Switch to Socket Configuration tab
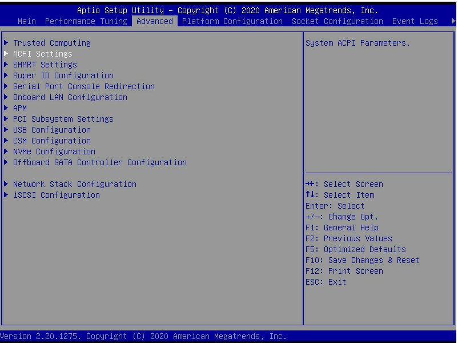Screen dimensions: 458x343 pyautogui.click(x=338, y=21)
